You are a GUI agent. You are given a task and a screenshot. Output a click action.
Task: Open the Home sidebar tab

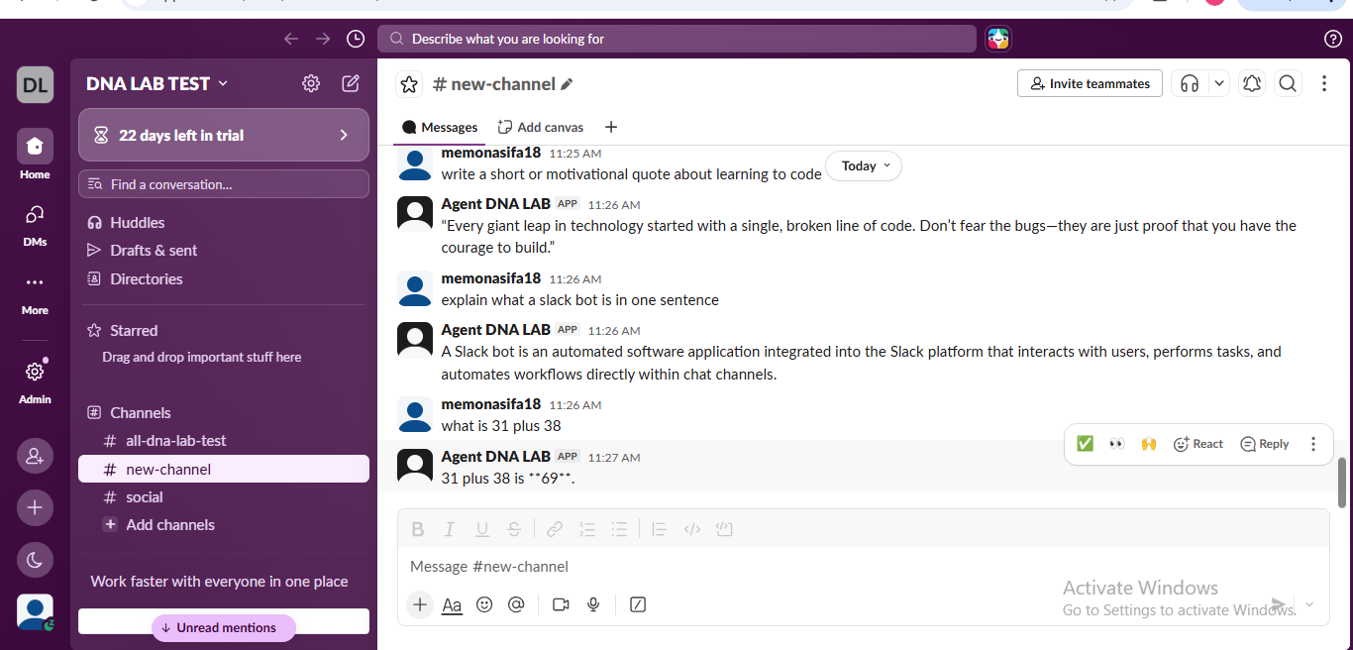click(x=35, y=156)
